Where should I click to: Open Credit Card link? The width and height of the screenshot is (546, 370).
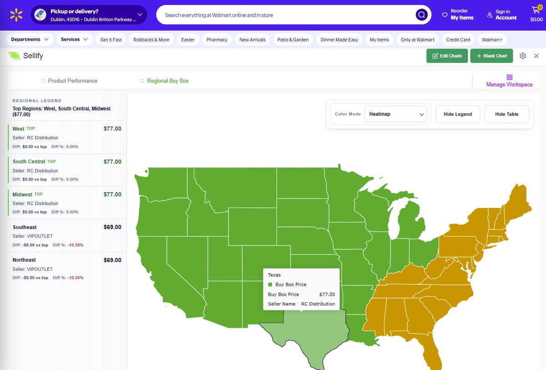click(x=458, y=40)
